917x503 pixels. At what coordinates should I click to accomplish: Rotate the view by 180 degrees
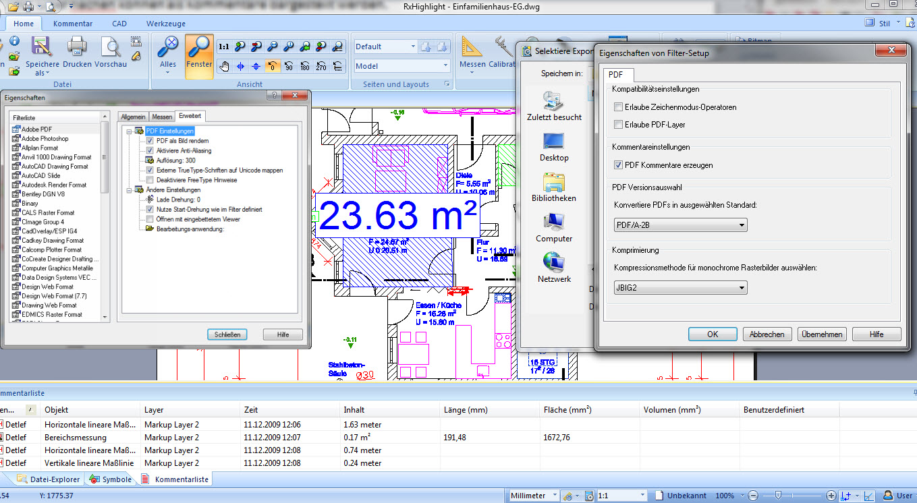click(x=305, y=66)
